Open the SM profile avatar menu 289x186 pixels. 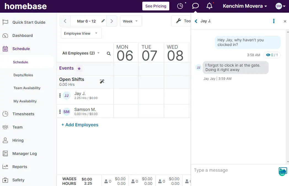point(280,6)
